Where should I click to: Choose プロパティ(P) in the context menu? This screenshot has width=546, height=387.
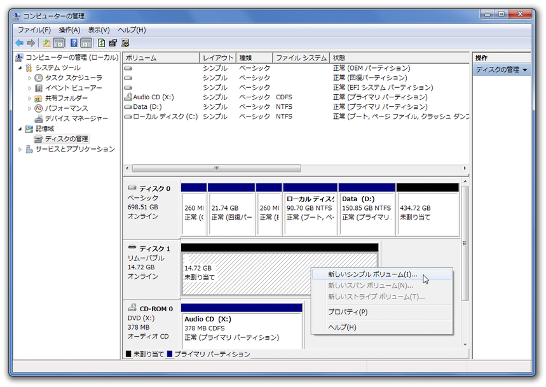point(382,312)
